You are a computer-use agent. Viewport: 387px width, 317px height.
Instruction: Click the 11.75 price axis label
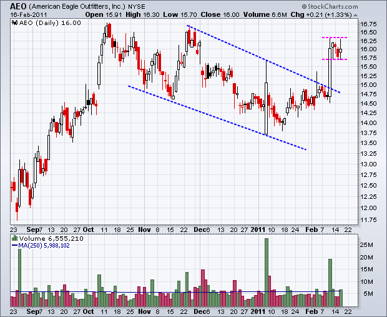tap(368, 220)
